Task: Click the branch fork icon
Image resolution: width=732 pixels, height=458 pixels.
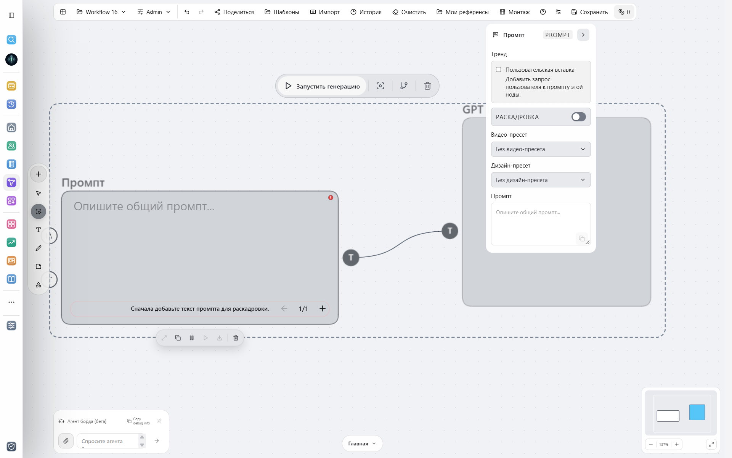Action: click(x=404, y=86)
